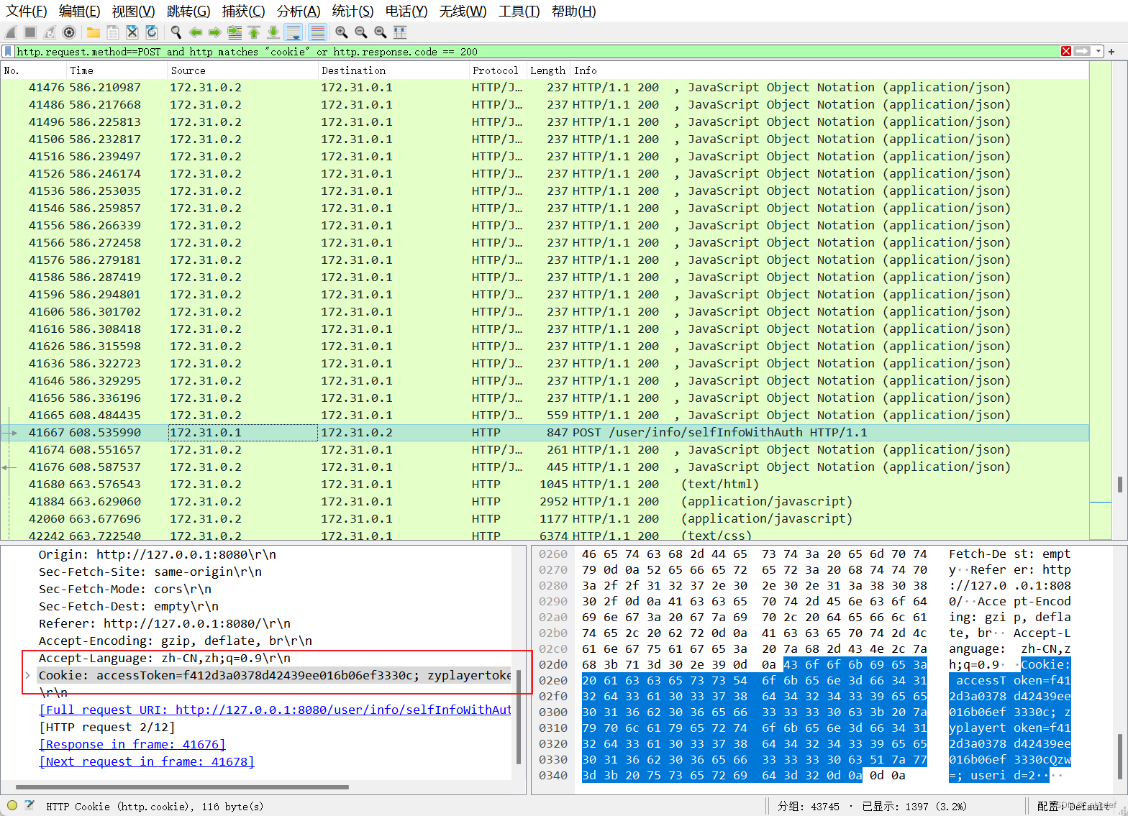
Task: Click the display filter expression field
Action: pyautogui.click(x=536, y=52)
